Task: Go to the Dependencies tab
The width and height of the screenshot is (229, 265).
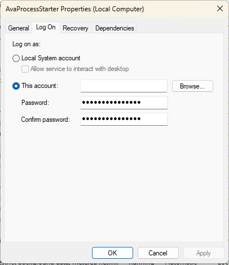Action: [114, 28]
